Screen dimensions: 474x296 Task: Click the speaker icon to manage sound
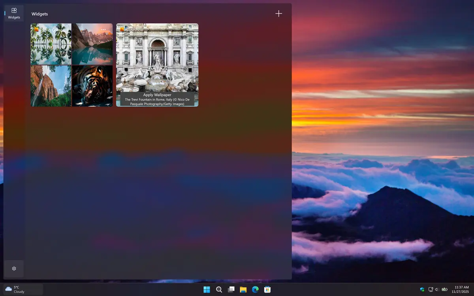pos(436,289)
